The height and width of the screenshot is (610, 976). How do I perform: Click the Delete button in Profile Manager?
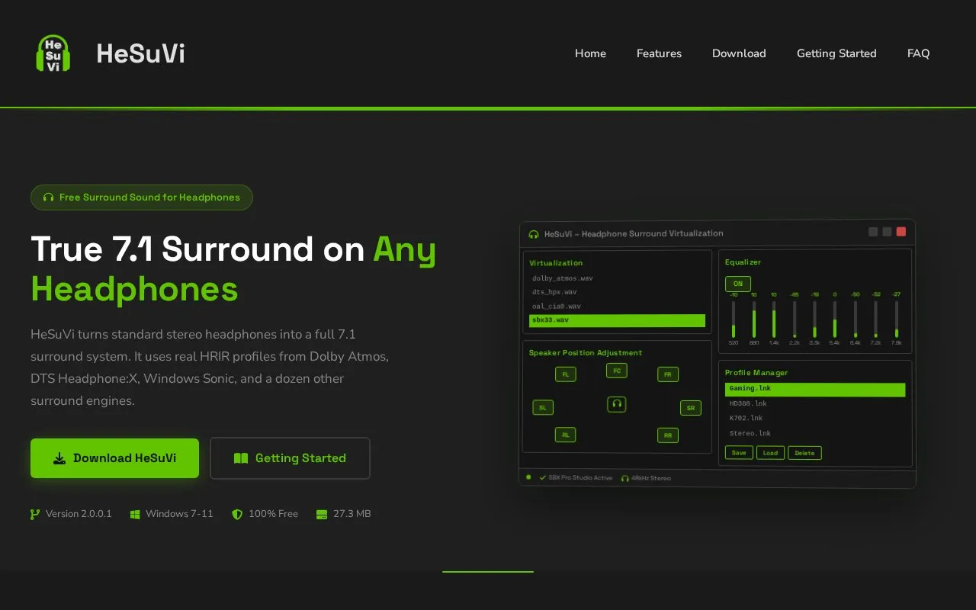[804, 453]
